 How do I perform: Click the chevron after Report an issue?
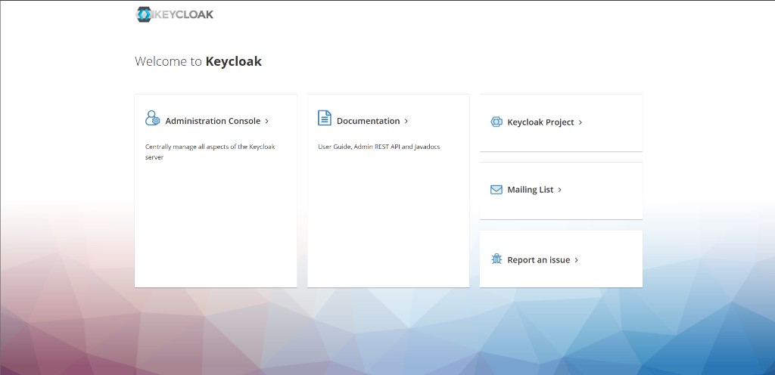coord(576,260)
